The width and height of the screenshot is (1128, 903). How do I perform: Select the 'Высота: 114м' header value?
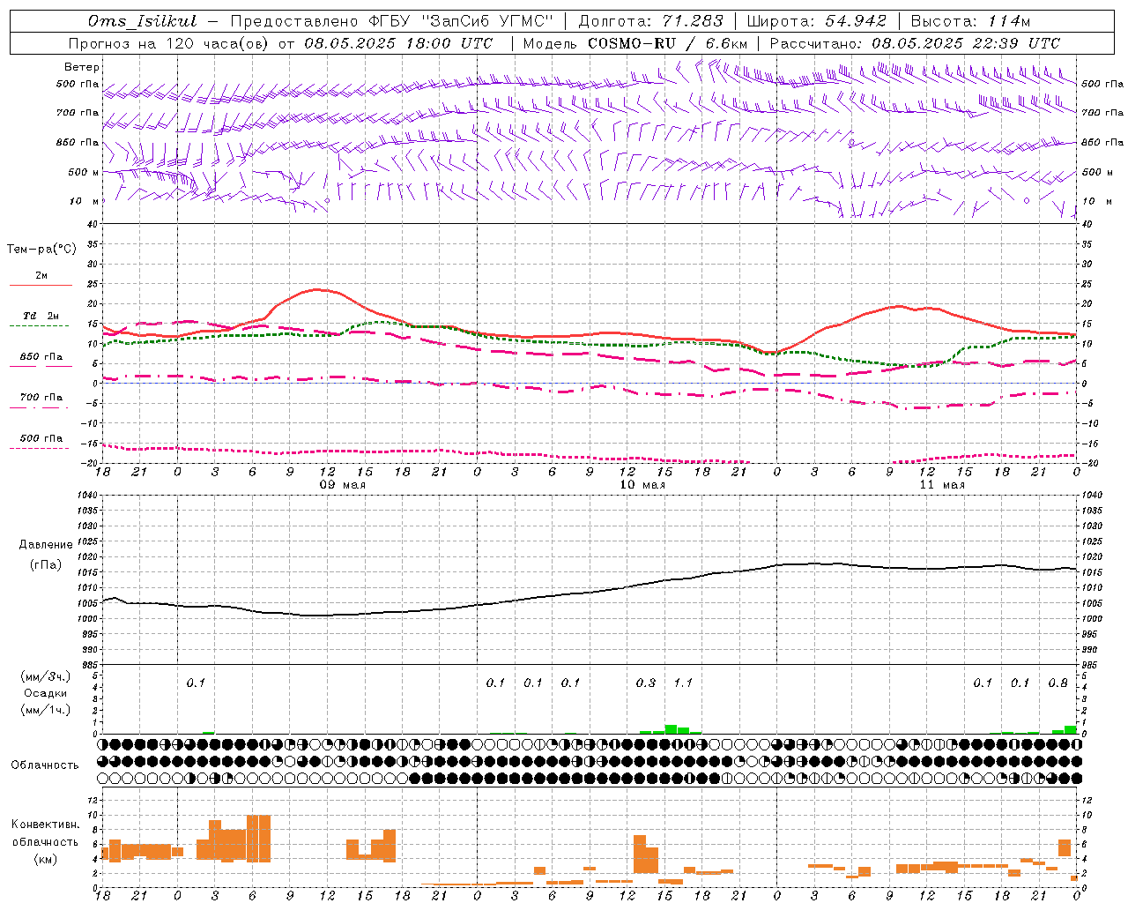coord(970,21)
